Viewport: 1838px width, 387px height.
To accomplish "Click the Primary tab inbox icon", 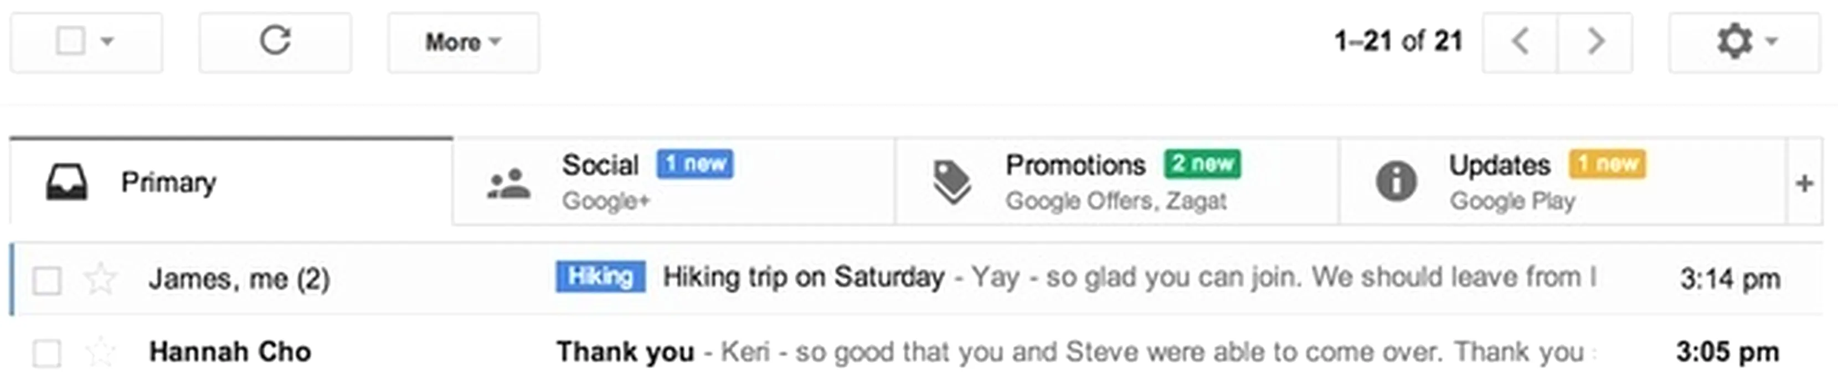I will tap(67, 182).
